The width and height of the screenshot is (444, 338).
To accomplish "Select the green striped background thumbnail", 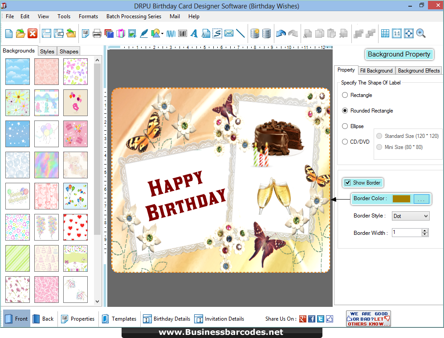I will (x=17, y=258).
